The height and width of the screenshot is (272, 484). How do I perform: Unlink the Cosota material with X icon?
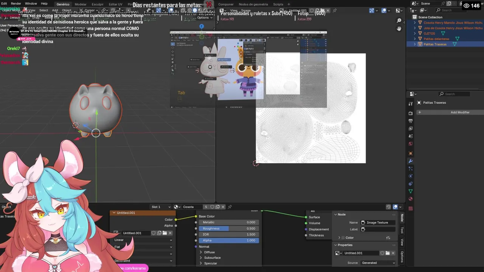coord(223,207)
